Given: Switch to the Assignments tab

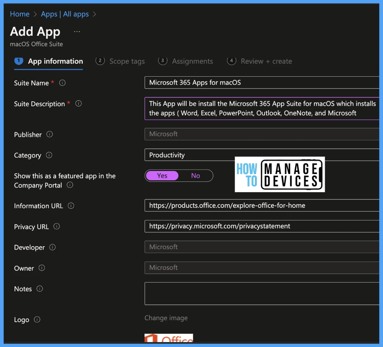Looking at the screenshot, I should 186,61.
